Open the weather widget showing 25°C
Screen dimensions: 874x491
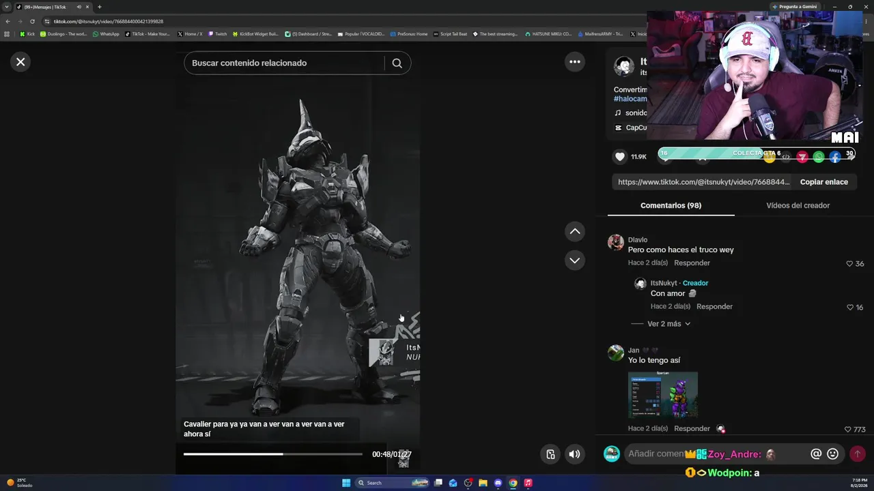[x=19, y=483]
